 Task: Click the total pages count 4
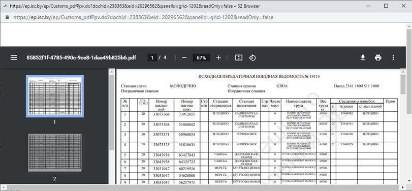point(165,58)
